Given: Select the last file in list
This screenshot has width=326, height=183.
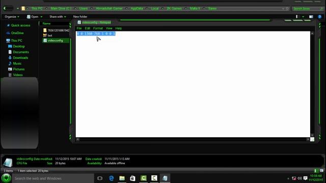Looking at the screenshot, I should 47,36.
